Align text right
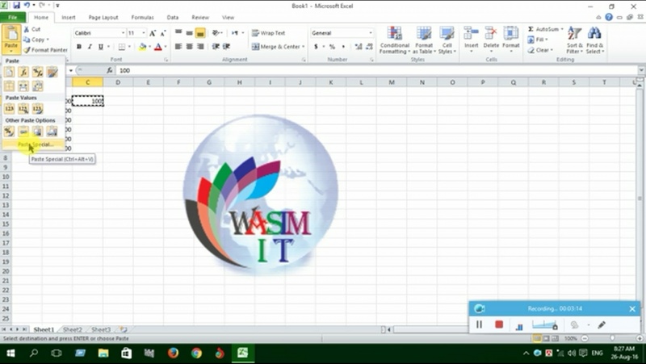Image resolution: width=646 pixels, height=364 pixels. (200, 47)
